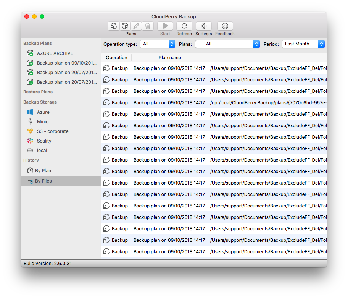
Task: Click the Build version 2.6.0.31 status text
Action: pos(48,263)
